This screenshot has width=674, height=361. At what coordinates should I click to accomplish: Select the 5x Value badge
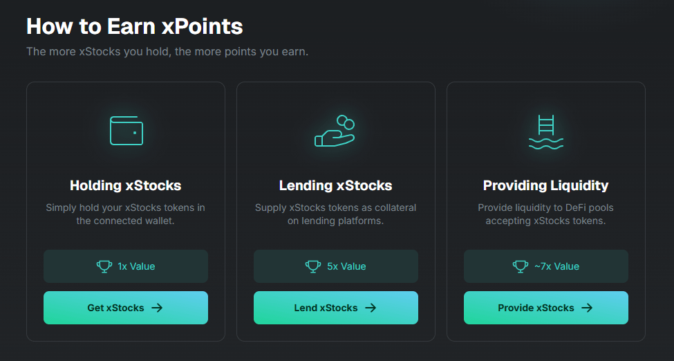(x=336, y=266)
